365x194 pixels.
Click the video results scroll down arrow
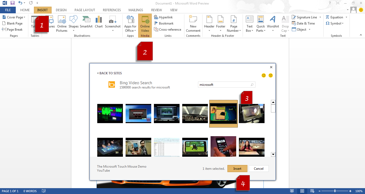click(273, 154)
